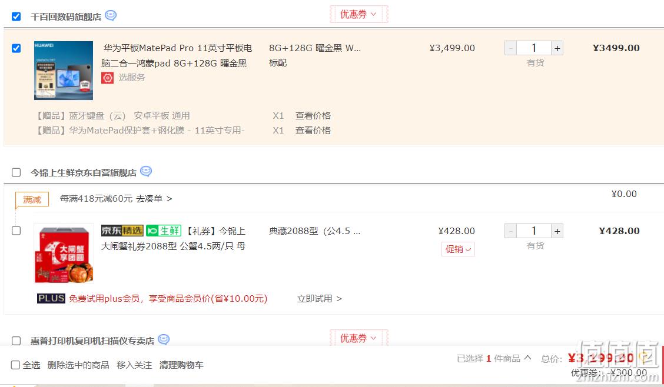
Task: Open Huawei MatePad Pro product thumbnail
Action: [64, 70]
